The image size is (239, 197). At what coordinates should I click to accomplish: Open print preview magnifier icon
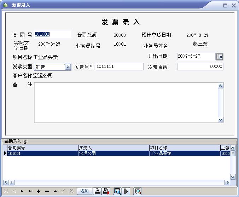coord(117,191)
